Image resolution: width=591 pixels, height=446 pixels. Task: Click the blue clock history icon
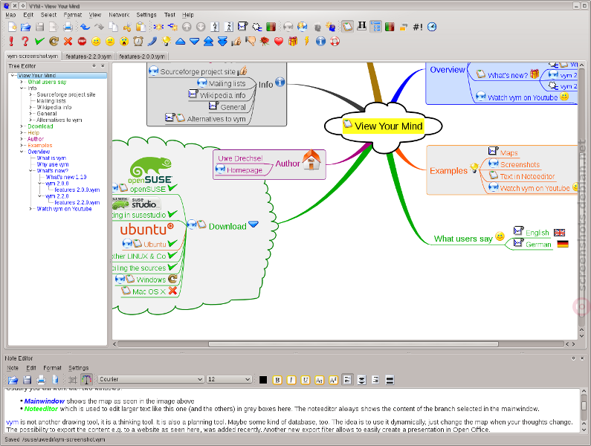432,27
